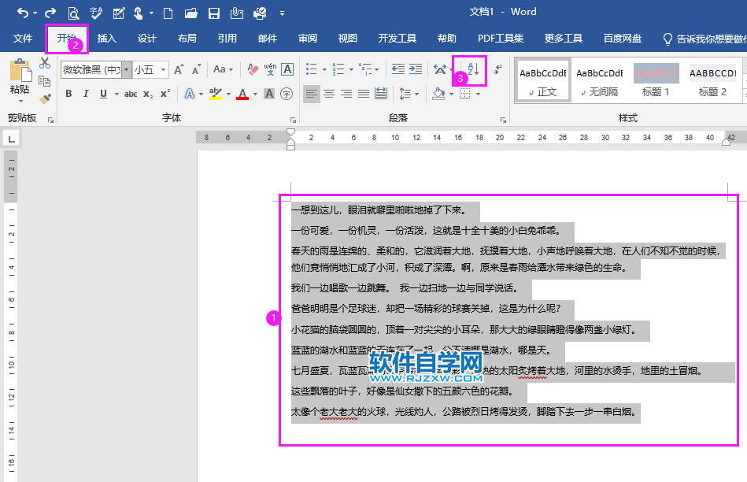Click the Sort A-Z icon
Viewport: 747px width, 482px height.
click(x=472, y=69)
